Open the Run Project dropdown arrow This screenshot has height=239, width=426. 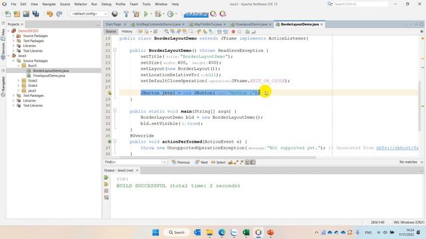coord(150,14)
